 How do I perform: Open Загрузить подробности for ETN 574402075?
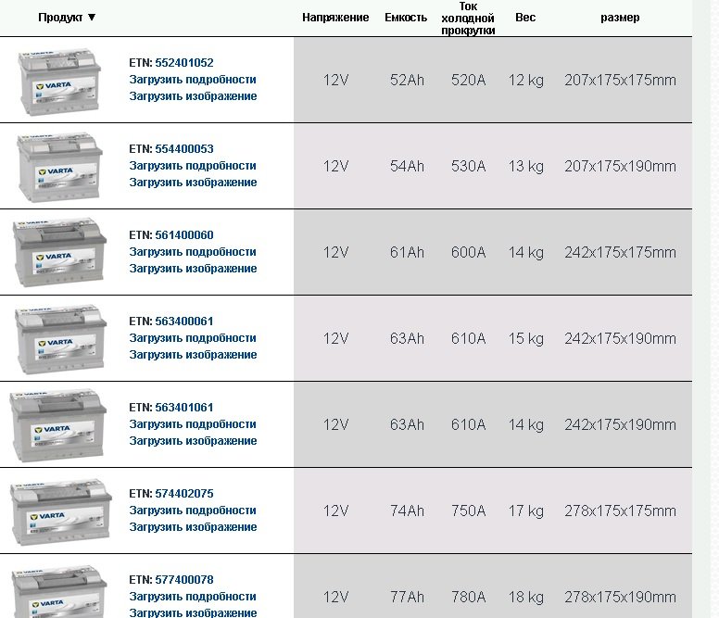click(x=193, y=511)
